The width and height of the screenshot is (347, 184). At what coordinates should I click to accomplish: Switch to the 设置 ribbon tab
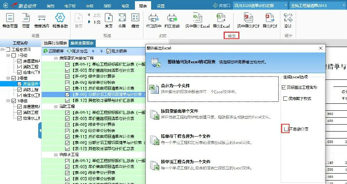click(x=161, y=6)
